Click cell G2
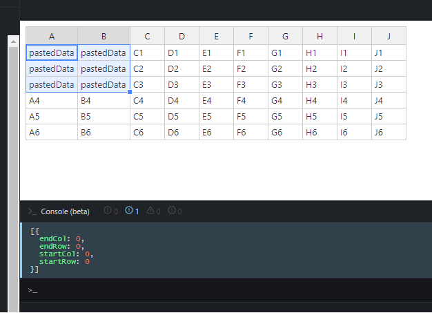432x313 pixels. click(x=285, y=68)
